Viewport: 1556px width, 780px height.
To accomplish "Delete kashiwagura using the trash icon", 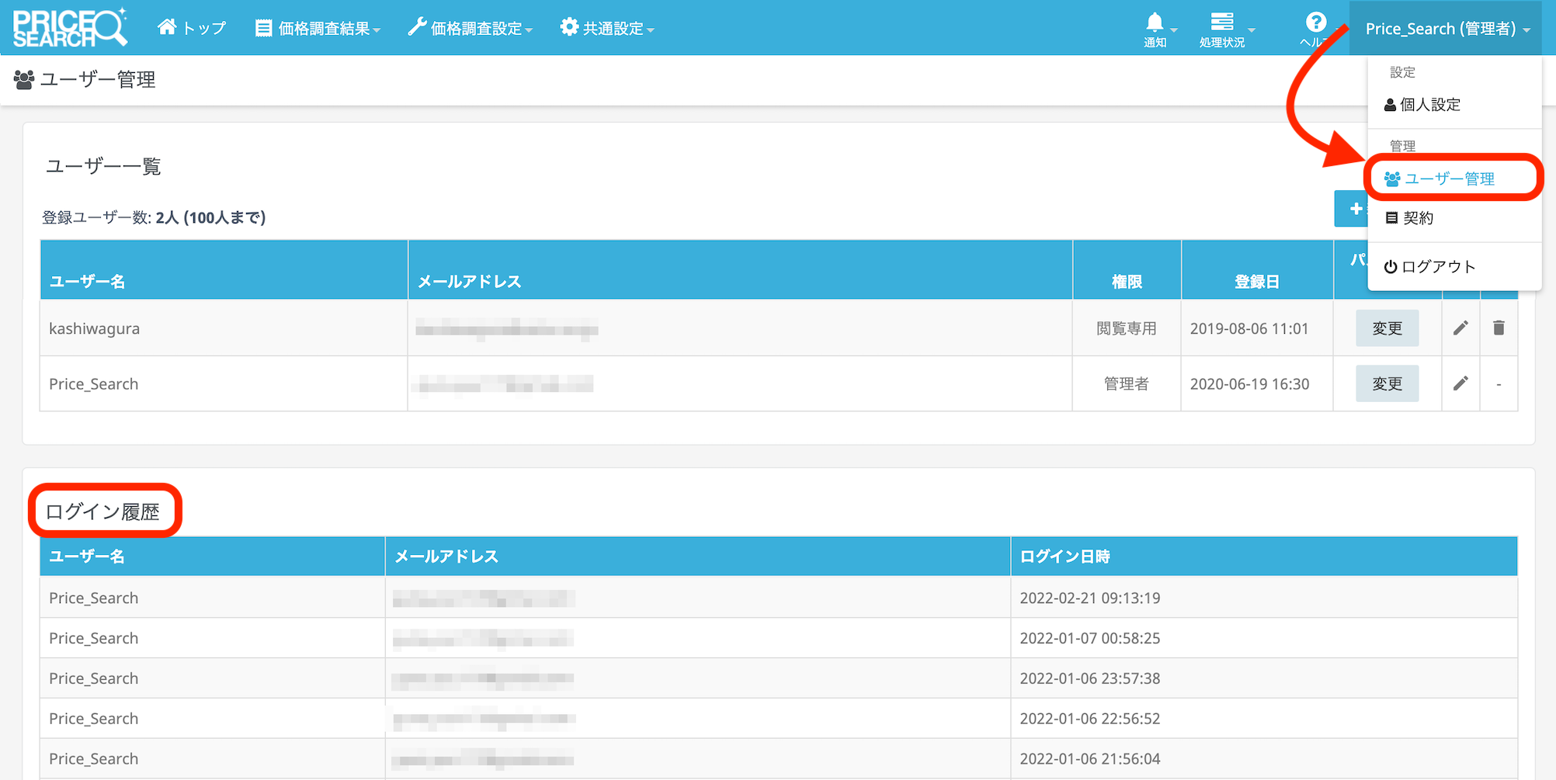I will pos(1499,328).
